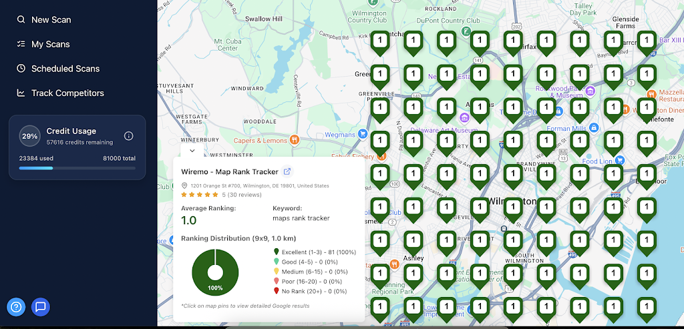The width and height of the screenshot is (684, 329).
Task: Click the Delaware Art Museum map icon
Action: [464, 117]
